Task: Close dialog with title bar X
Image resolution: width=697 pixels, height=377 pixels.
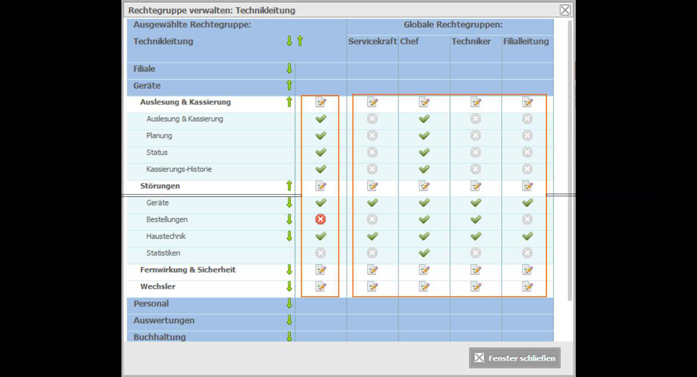Action: pyautogui.click(x=565, y=9)
